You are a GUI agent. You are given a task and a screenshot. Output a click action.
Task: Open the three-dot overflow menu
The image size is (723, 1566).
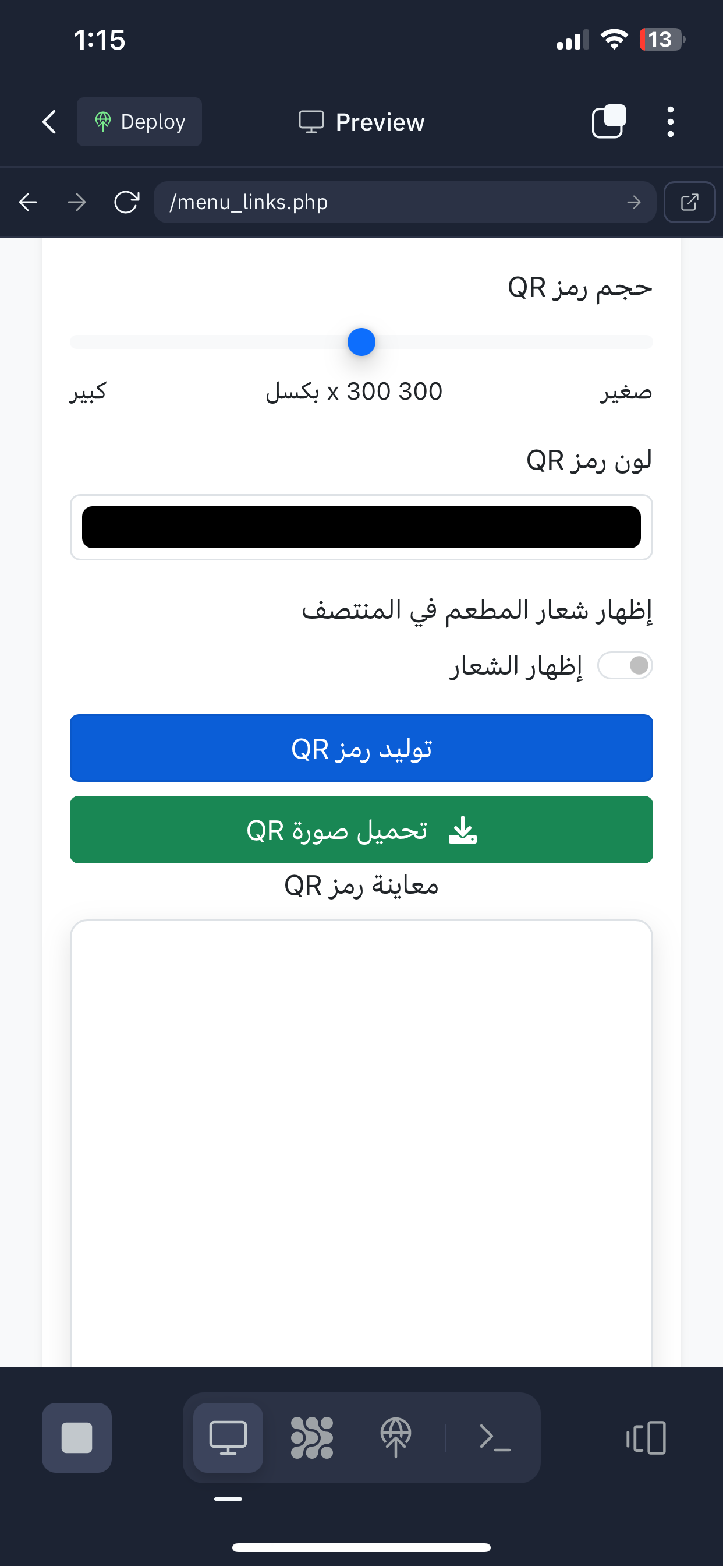coord(669,121)
